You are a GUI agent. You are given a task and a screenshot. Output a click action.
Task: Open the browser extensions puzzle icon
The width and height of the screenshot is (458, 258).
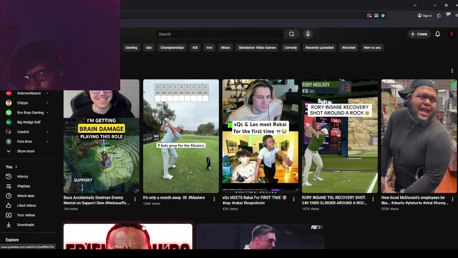(439, 15)
